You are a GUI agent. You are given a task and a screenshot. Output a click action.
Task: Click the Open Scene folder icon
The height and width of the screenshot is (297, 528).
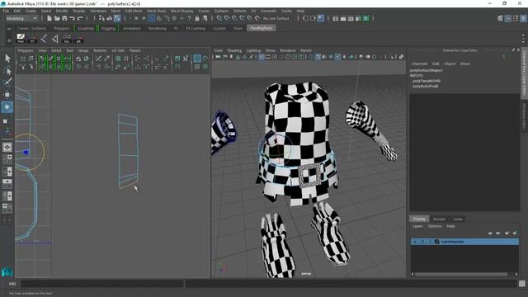[57, 18]
